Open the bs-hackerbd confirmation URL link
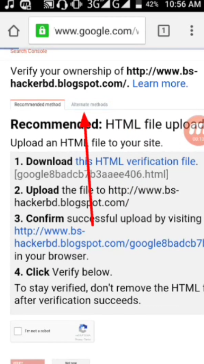The height and width of the screenshot is (364, 204). pyautogui.click(x=109, y=237)
